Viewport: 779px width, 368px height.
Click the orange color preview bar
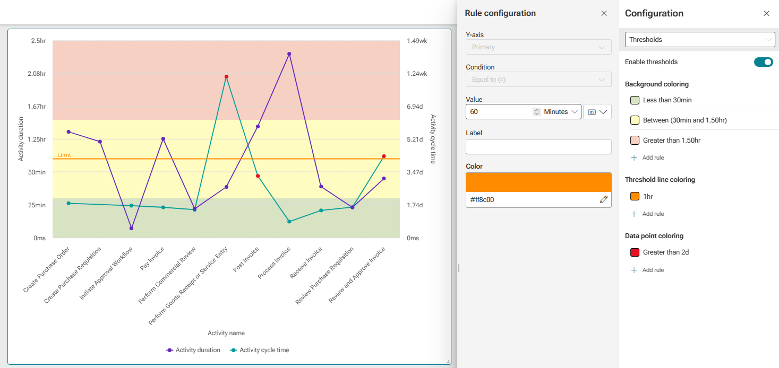point(538,182)
